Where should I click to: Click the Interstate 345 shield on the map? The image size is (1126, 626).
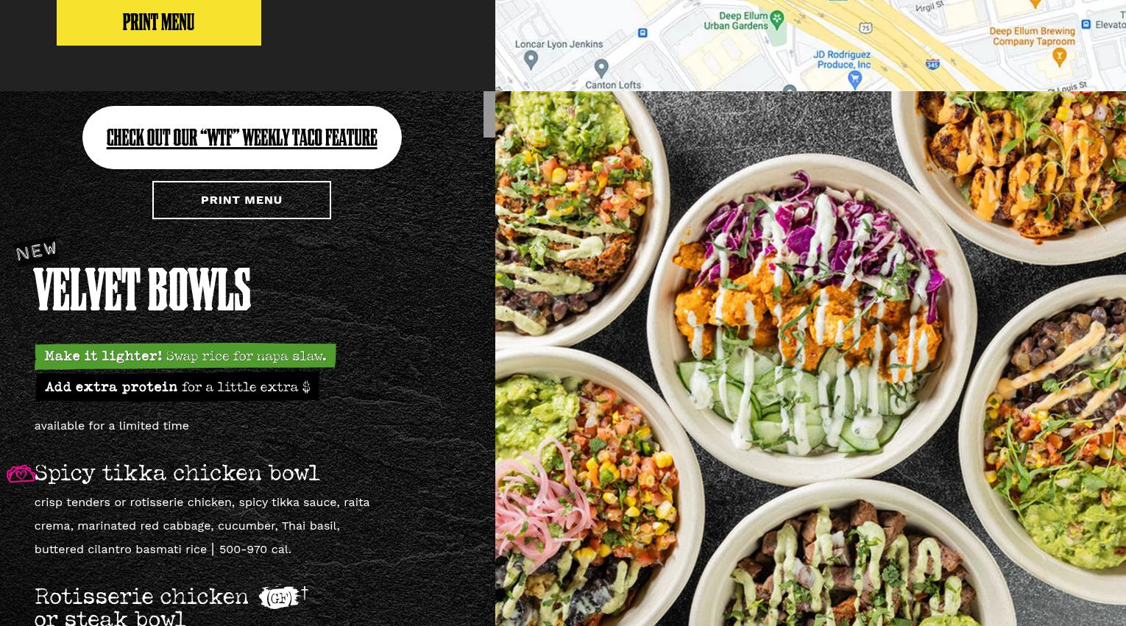pyautogui.click(x=932, y=65)
